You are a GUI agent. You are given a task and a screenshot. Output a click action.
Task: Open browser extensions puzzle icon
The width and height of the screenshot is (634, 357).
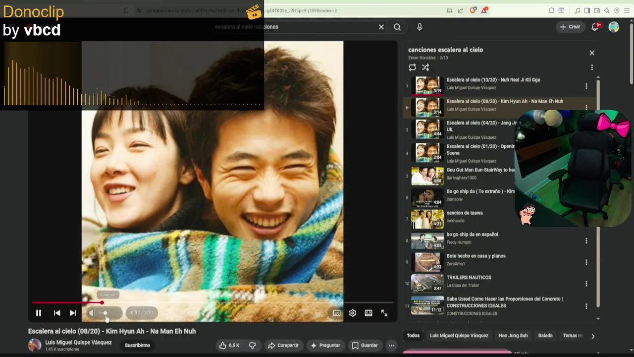tap(551, 10)
